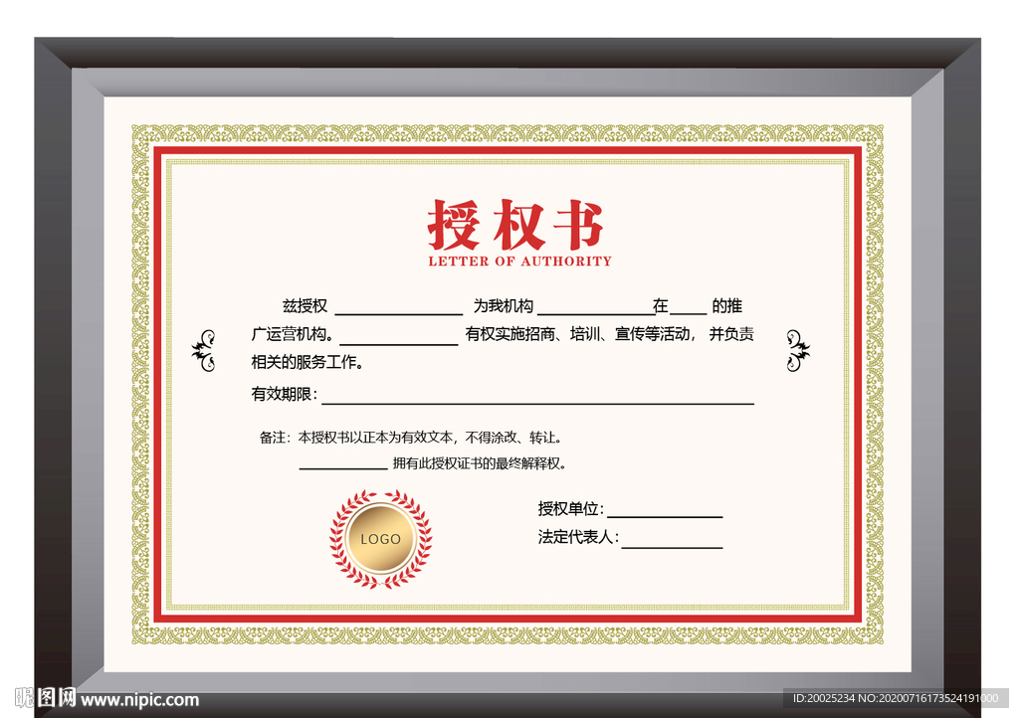
Task: Click the ID:20025234 number text
Action: [x=823, y=698]
